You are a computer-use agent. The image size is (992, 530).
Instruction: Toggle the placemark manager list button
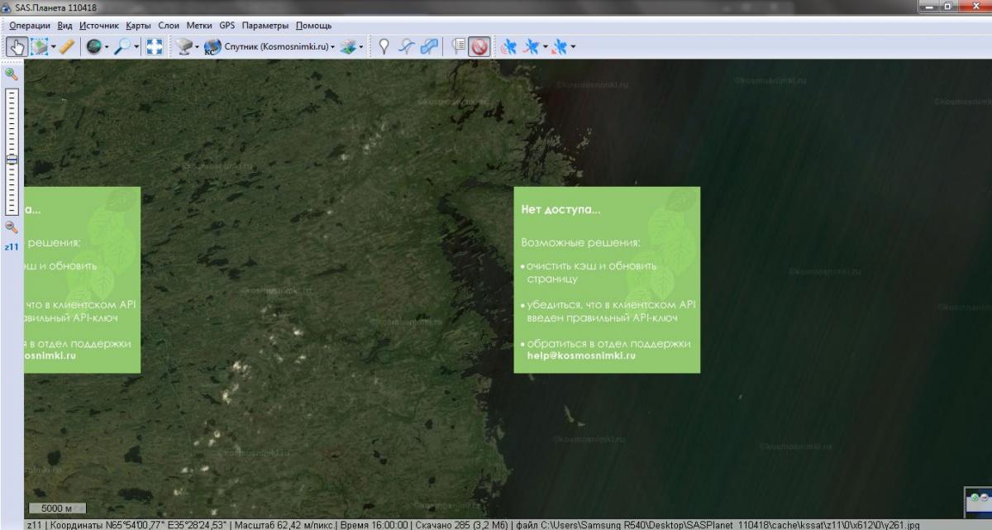pyautogui.click(x=458, y=47)
